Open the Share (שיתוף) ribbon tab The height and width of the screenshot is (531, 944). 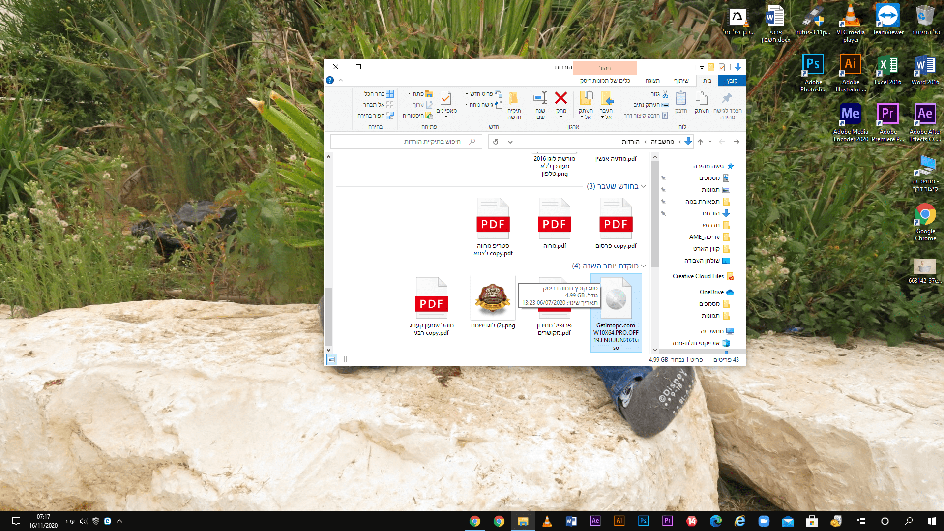click(x=681, y=81)
